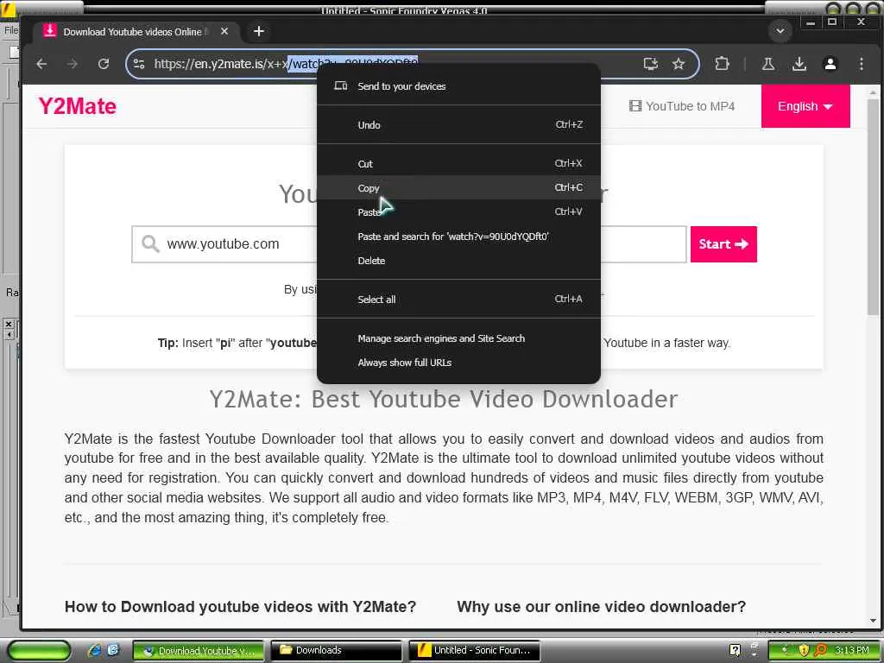Select Copy in the context menu

click(x=458, y=187)
